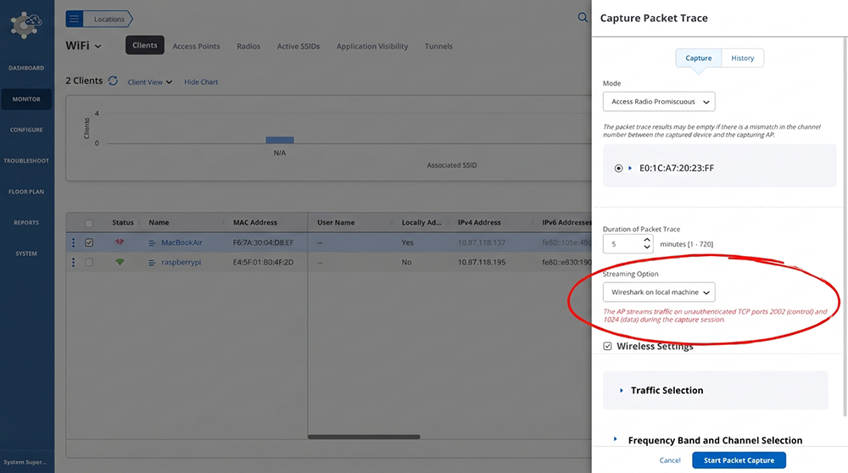Click the details icon beside raspberrypi name
Screen dimensions: 848x473
152,263
